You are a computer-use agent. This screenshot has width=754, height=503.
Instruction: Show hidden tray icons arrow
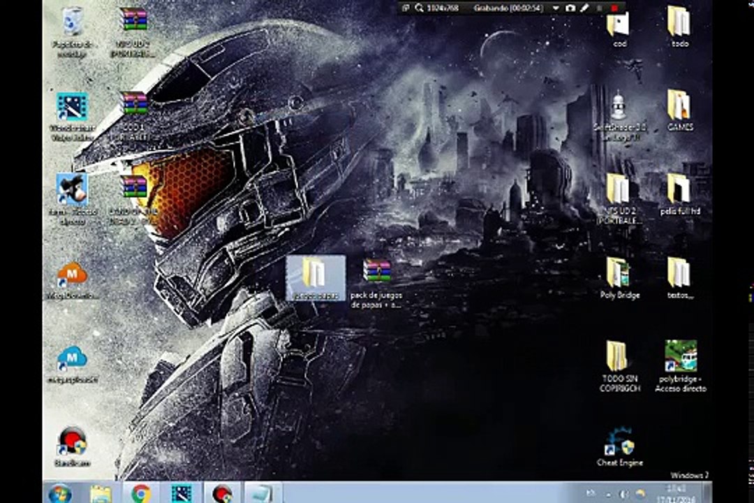[x=608, y=495]
